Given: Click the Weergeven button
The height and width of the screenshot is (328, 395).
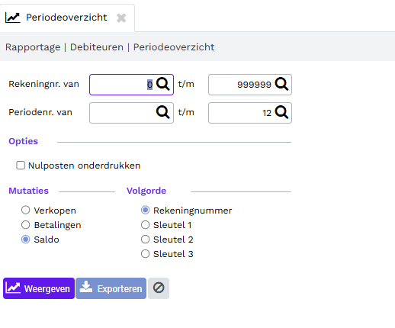Looking at the screenshot, I should 39,288.
